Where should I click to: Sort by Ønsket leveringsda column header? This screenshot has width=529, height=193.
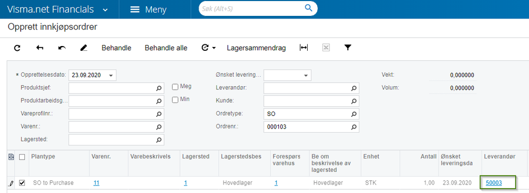pos(460,163)
